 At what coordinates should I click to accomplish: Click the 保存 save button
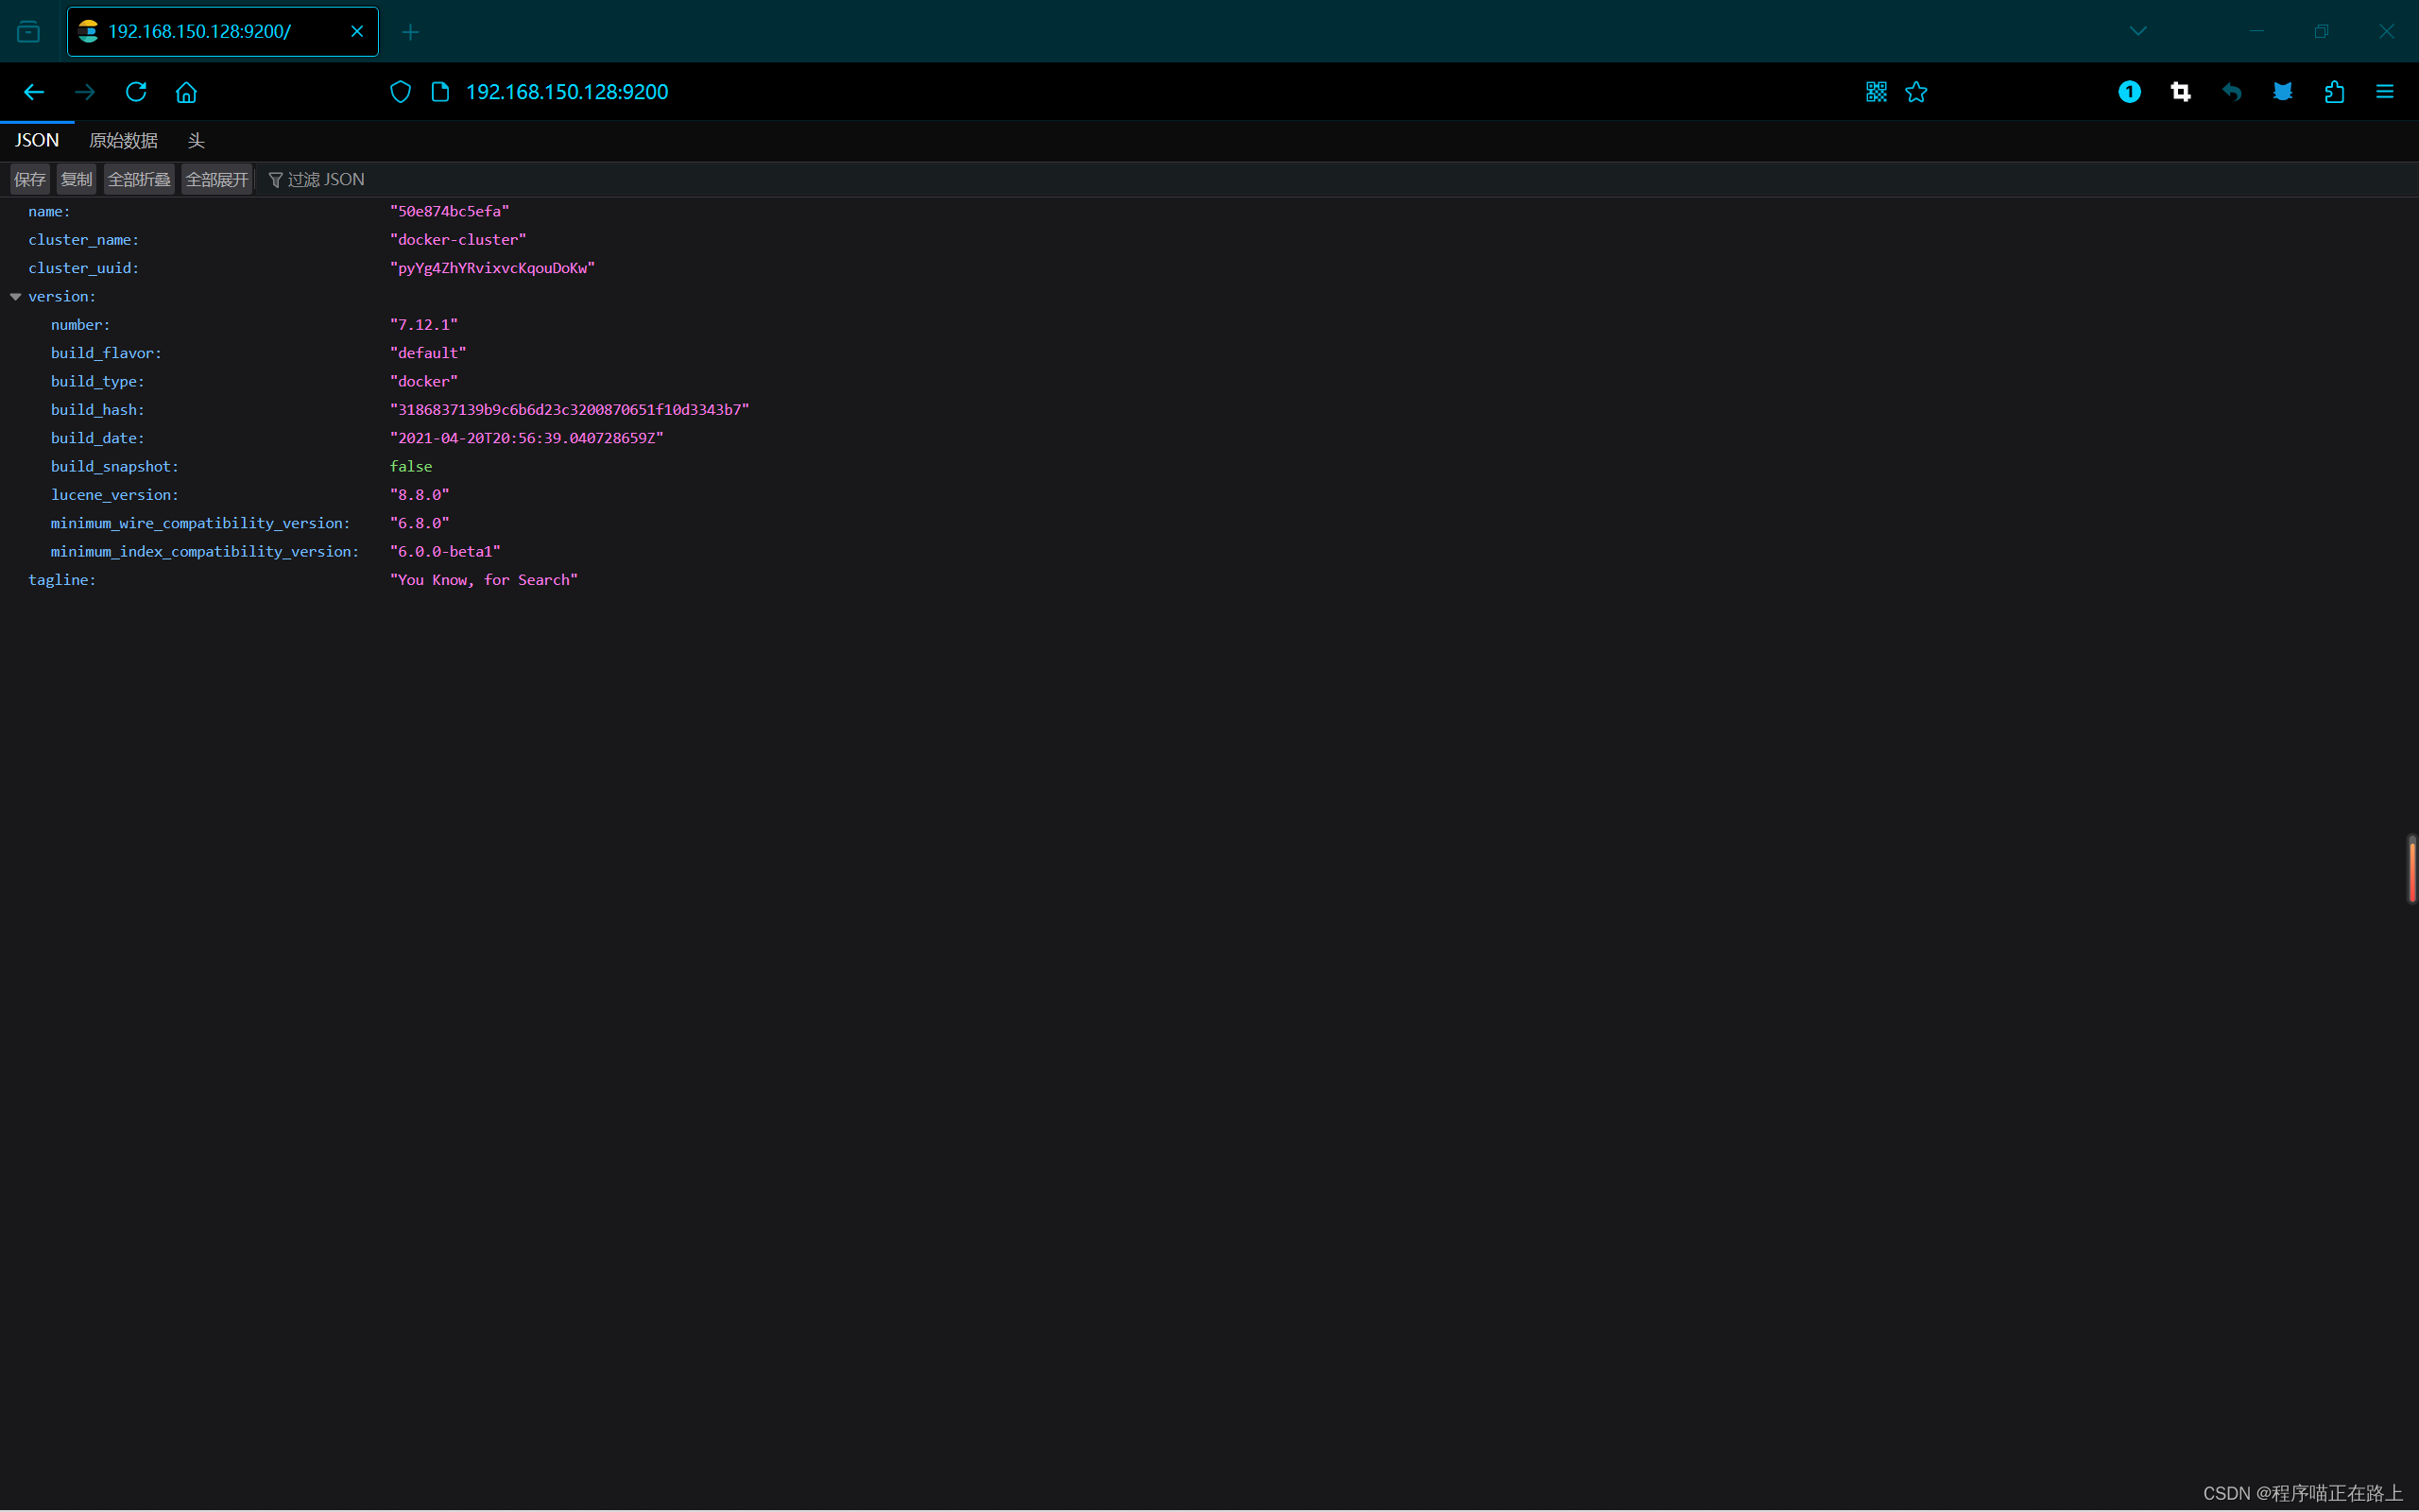pos(30,180)
